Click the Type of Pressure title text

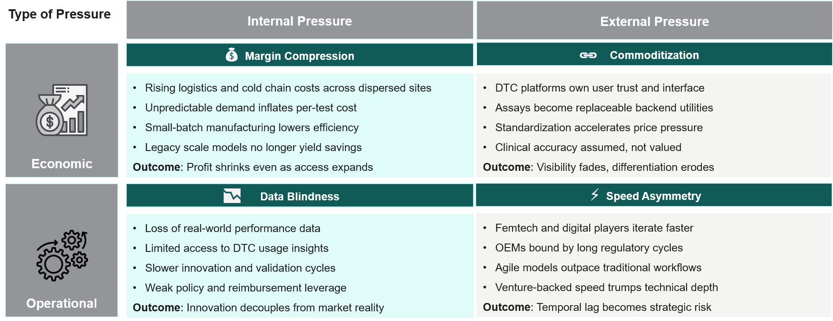(59, 14)
